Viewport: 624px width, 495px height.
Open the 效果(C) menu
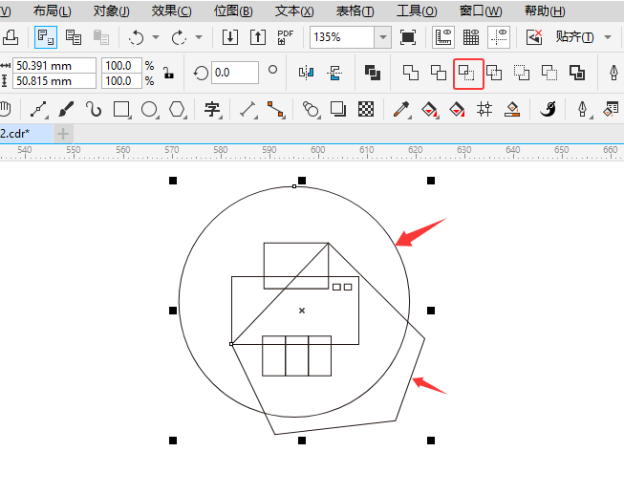(171, 11)
